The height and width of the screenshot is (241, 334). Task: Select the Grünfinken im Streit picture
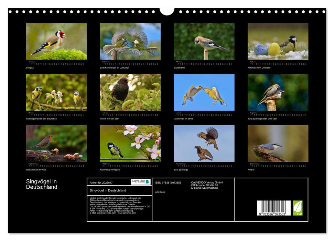pos(204,93)
